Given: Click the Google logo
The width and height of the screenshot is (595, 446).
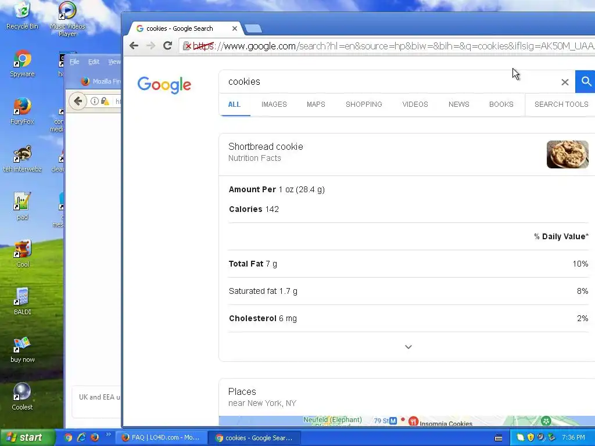Looking at the screenshot, I should [164, 85].
